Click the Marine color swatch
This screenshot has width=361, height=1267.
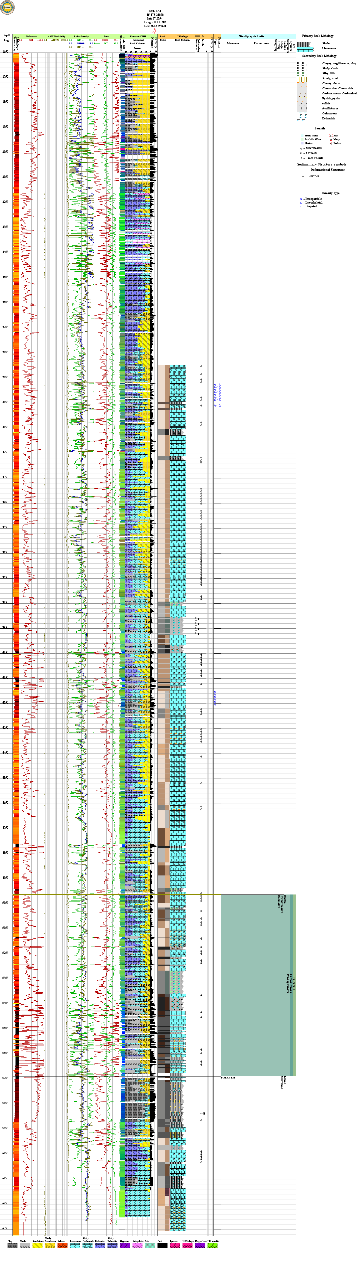[x=302, y=143]
